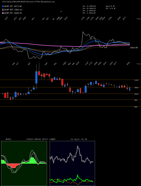
Task: Click the 'Pre H: 1068.85' high value
Action: point(89,8)
